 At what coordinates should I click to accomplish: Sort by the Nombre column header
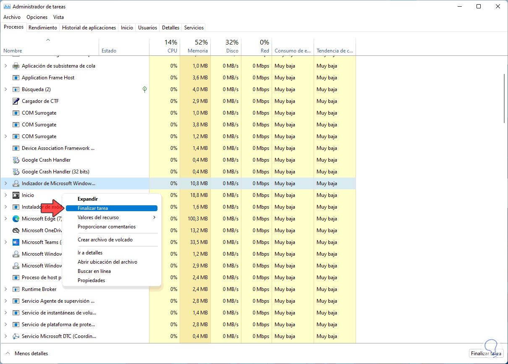(x=50, y=47)
